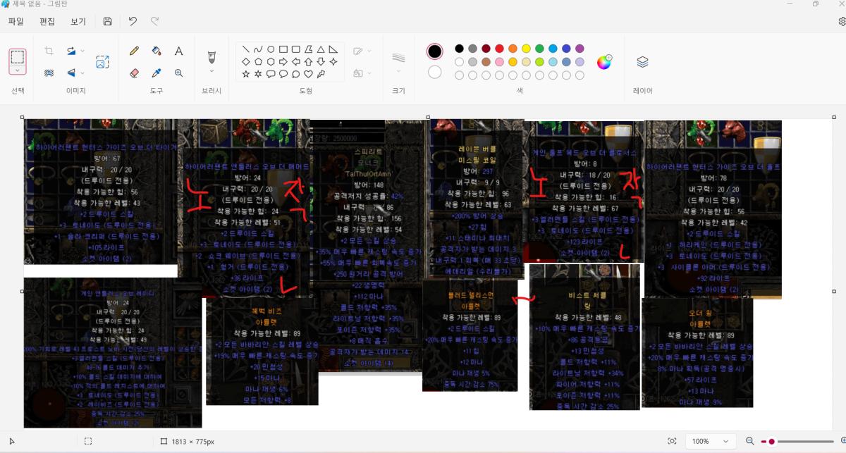Select the Eraser tool
The width and height of the screenshot is (846, 453).
pyautogui.click(x=134, y=73)
